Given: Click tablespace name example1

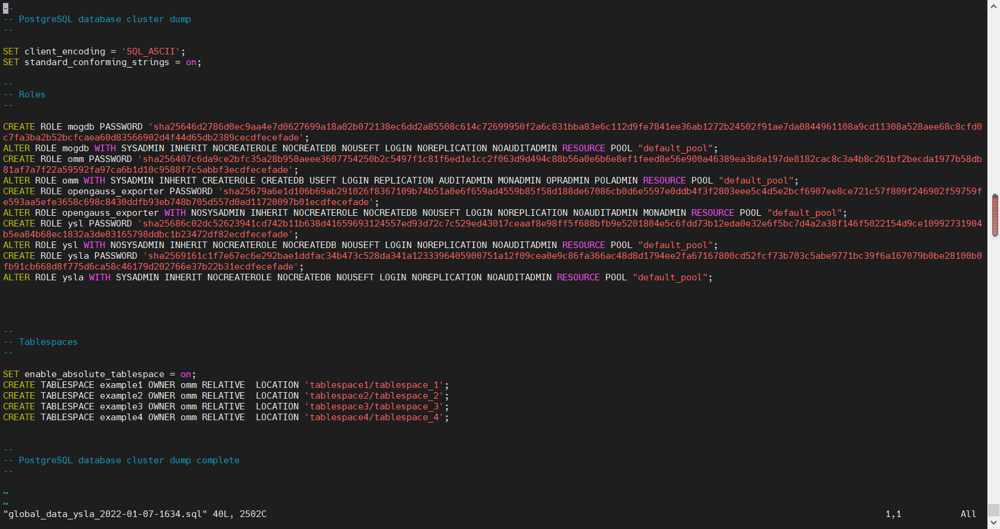Looking at the screenshot, I should click(121, 385).
